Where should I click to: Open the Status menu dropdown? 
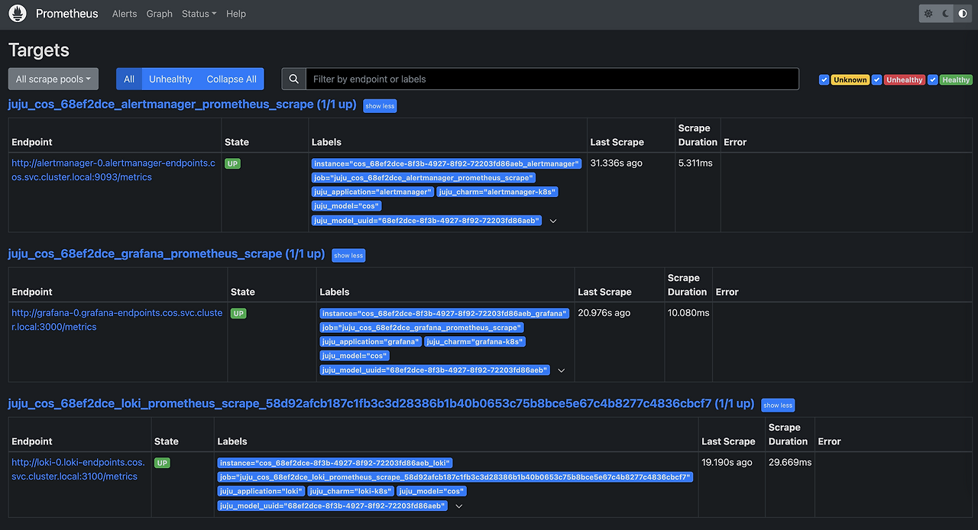tap(199, 14)
